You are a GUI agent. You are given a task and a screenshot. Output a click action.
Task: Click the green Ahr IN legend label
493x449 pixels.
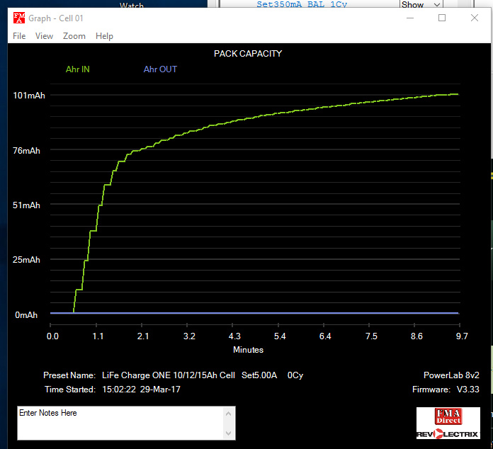77,69
